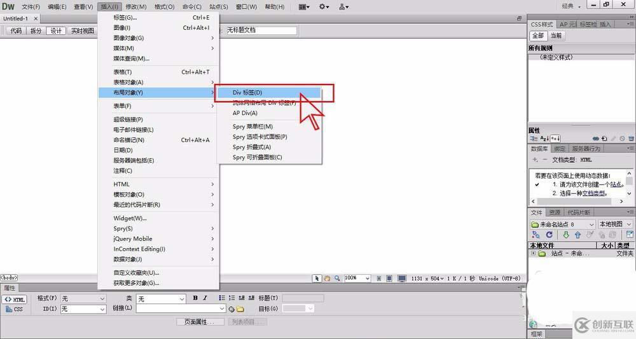Open the Site management icon menu
636x339 pixels.
tap(343, 6)
